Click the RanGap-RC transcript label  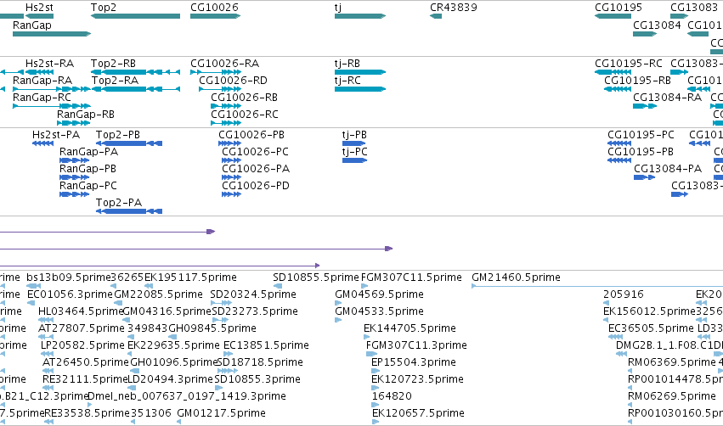click(42, 98)
